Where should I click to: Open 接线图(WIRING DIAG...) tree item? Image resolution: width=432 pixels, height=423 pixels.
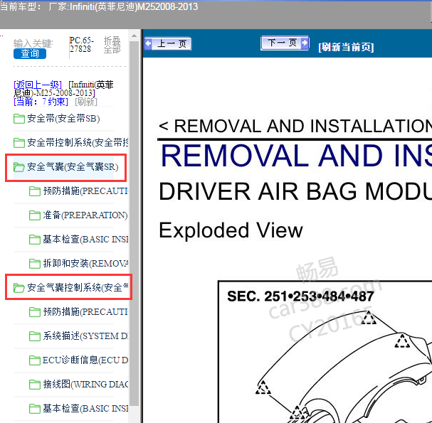(x=85, y=384)
